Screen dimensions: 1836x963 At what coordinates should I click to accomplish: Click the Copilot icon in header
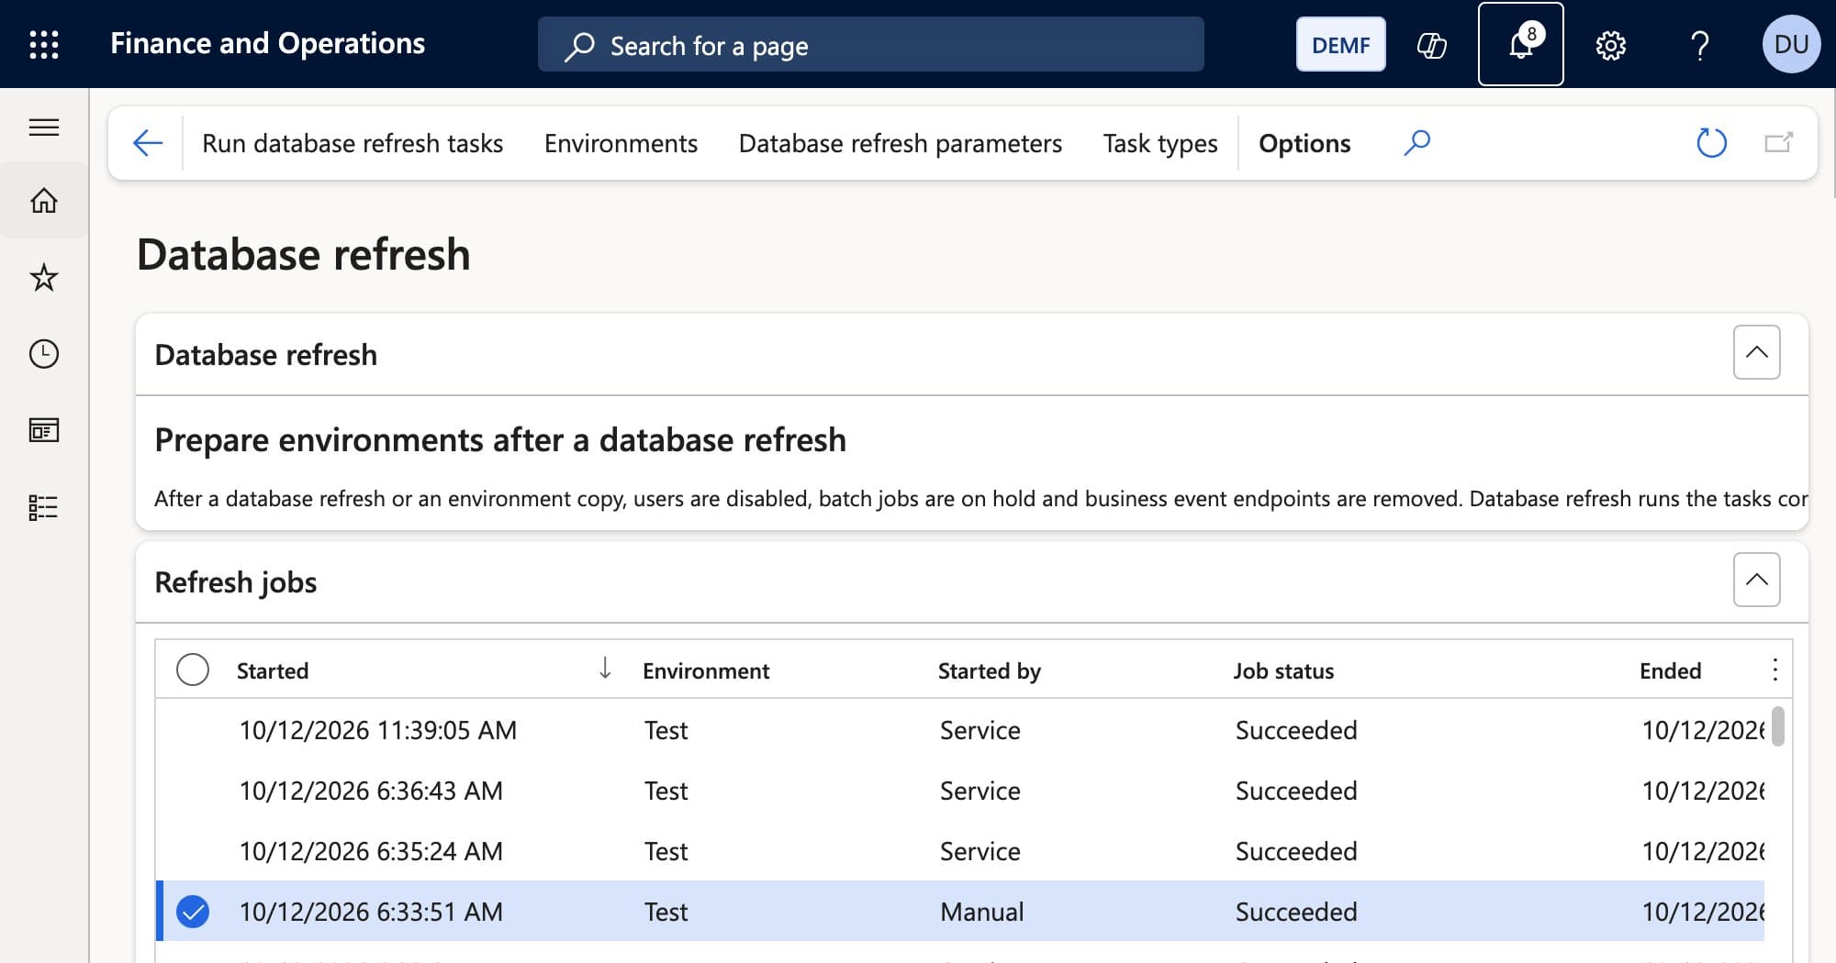1431,44
